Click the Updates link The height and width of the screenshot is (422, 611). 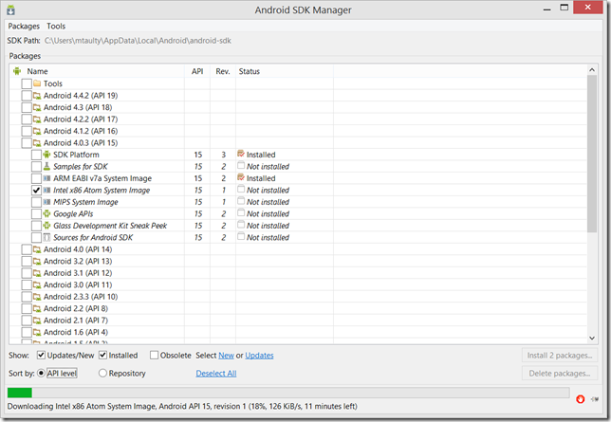point(259,356)
